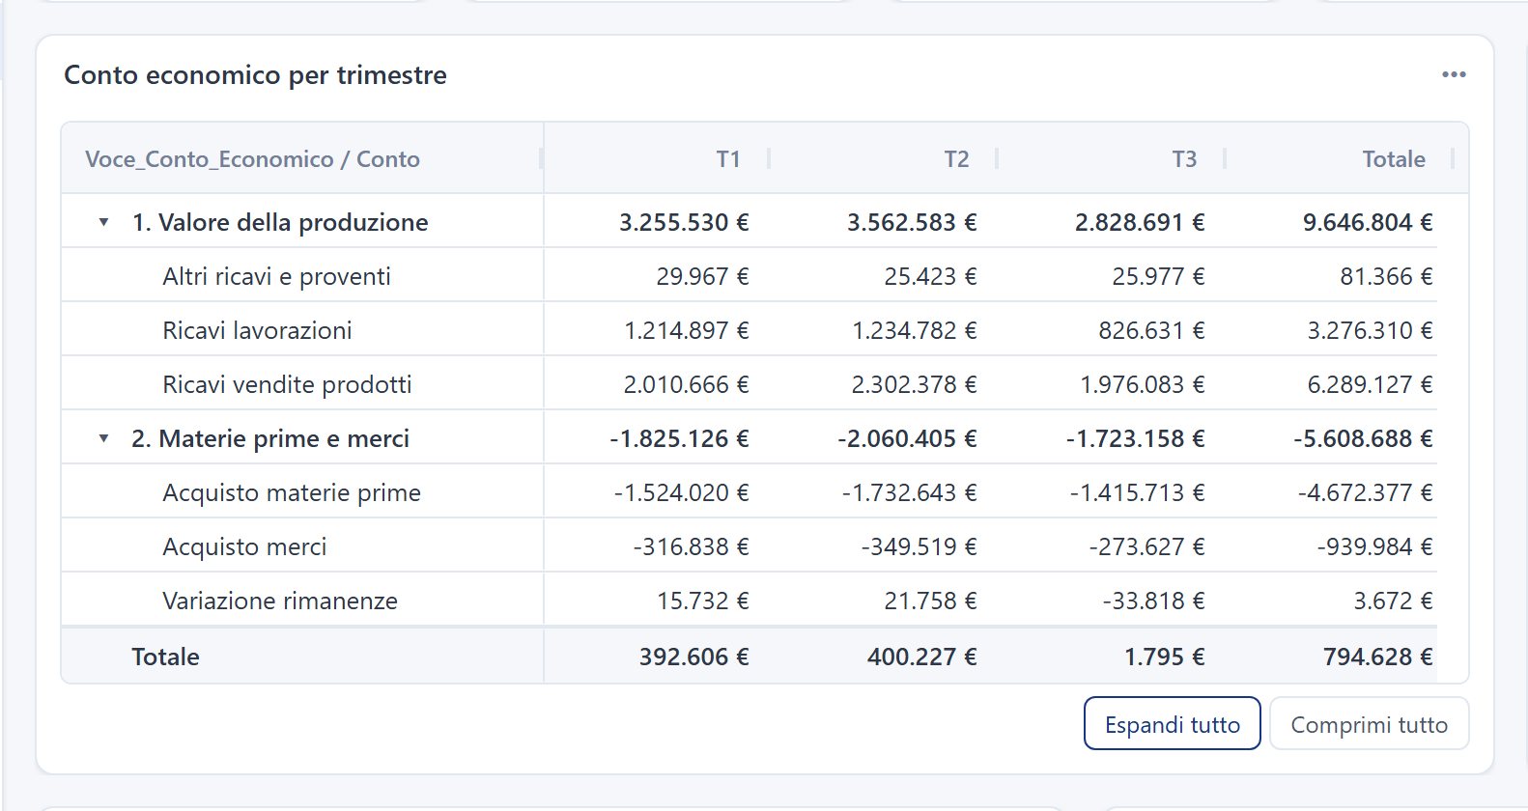Click the value 3.562.583 €

click(x=912, y=223)
